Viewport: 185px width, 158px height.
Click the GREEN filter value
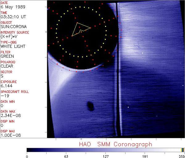click(7, 56)
